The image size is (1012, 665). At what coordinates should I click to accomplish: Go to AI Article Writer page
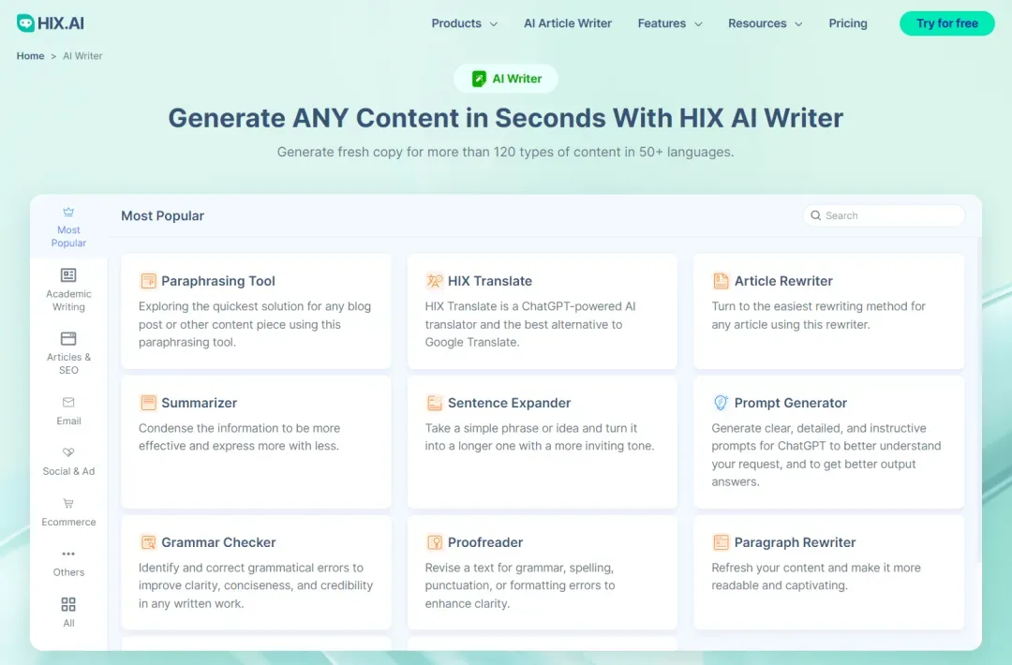click(x=567, y=23)
